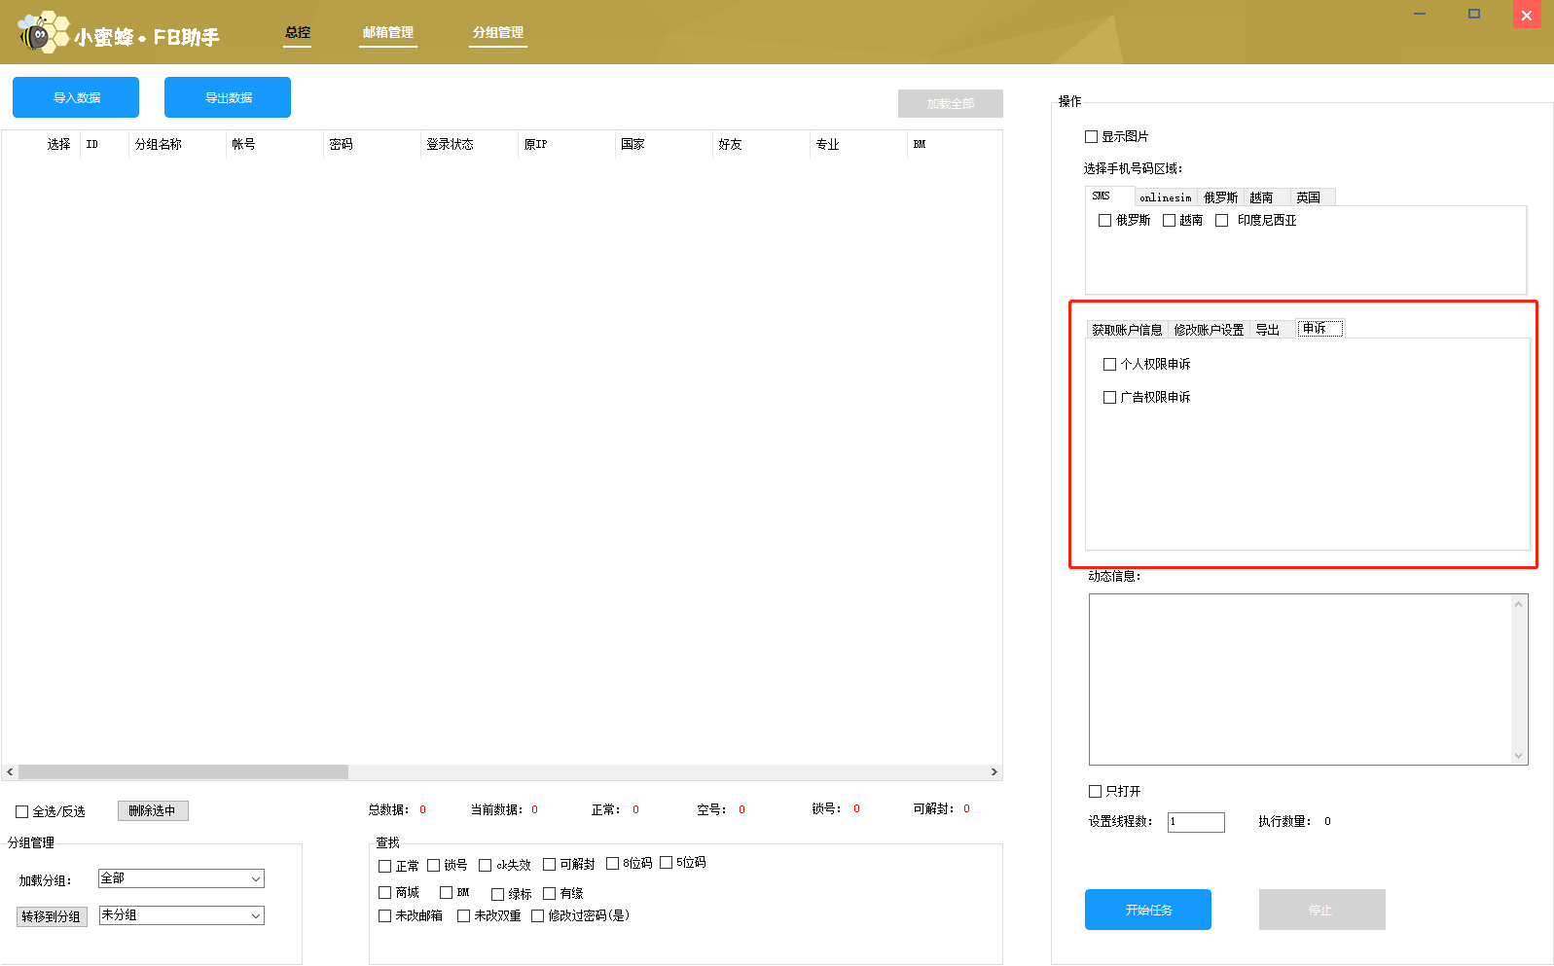Minimize the FB助手 window
Screen dimensions: 1554x966
coord(1420,14)
